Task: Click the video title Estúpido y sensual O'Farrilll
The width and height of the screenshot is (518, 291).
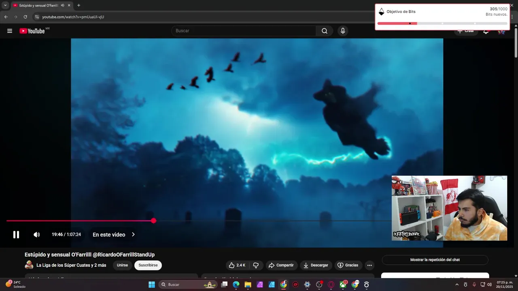Action: pyautogui.click(x=89, y=255)
